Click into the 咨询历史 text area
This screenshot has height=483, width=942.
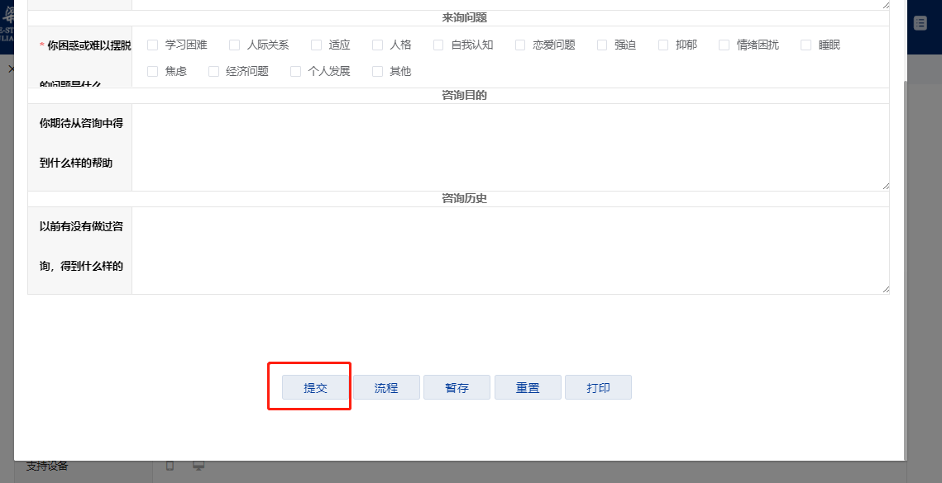pyautogui.click(x=510, y=250)
